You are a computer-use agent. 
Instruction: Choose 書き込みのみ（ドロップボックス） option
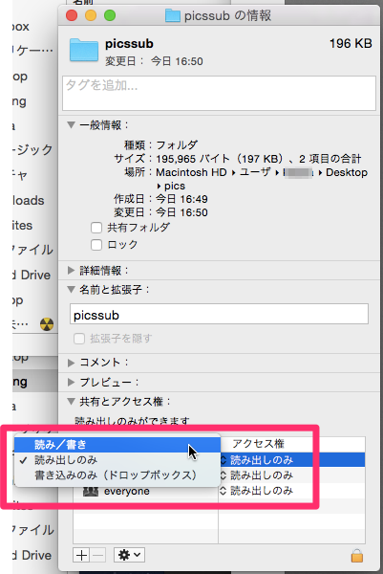point(117,475)
